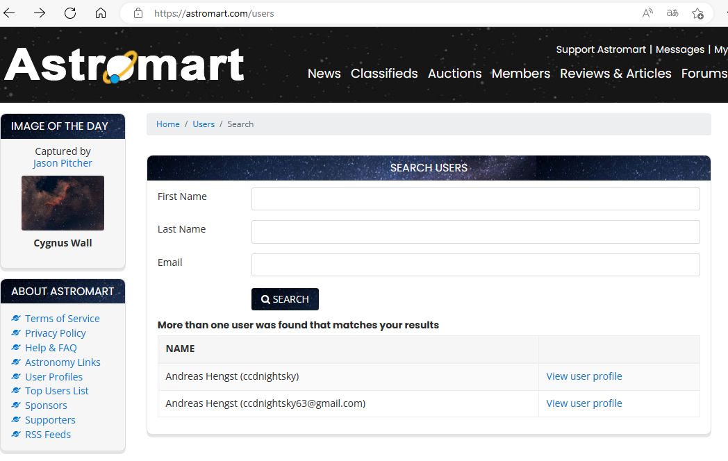This screenshot has height=461, width=728.
Task: Click the translate page icon
Action: click(672, 13)
